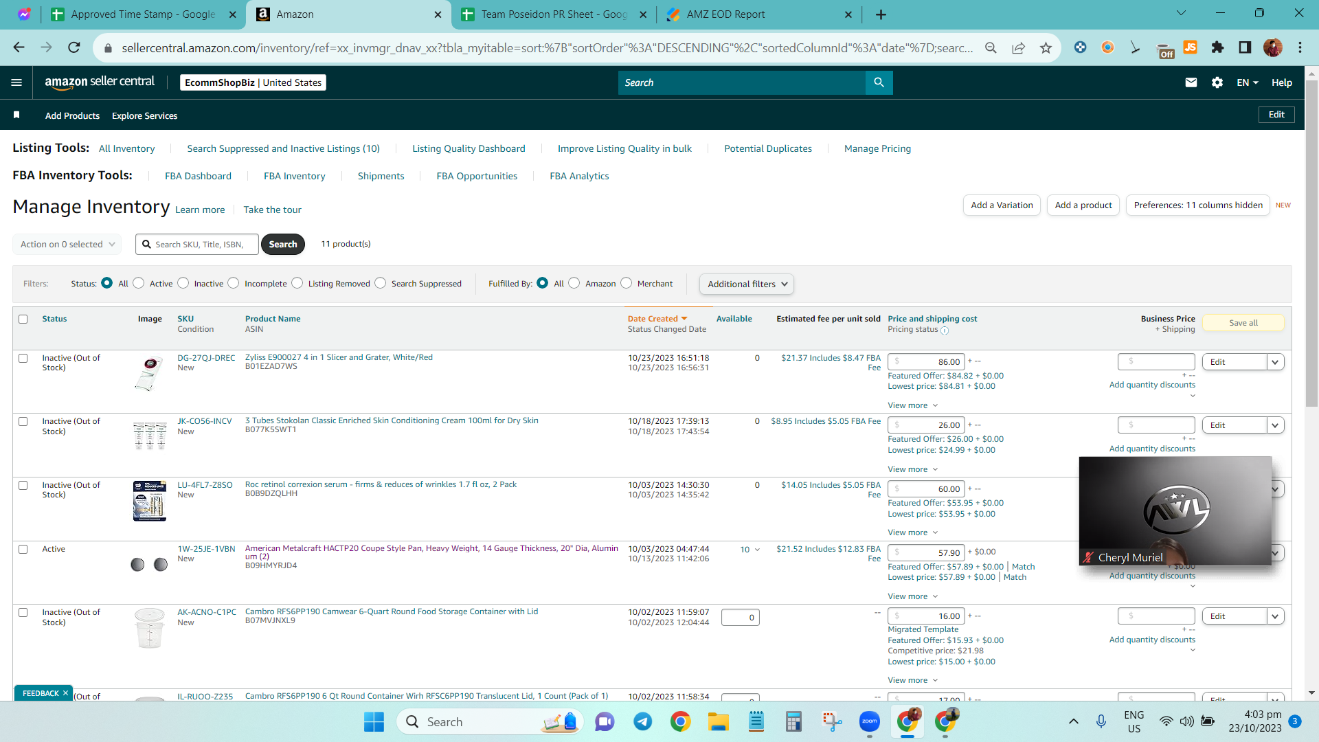Viewport: 1319px width, 742px height.
Task: Open the Take the tour link
Action: click(272, 210)
